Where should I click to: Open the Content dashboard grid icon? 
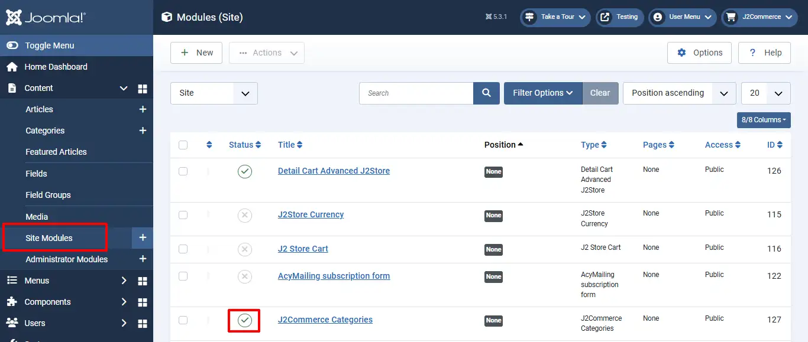point(143,89)
